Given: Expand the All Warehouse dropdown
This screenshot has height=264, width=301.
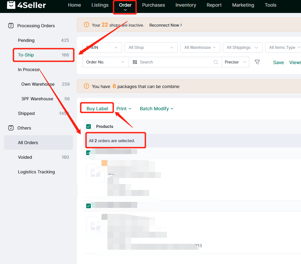Looking at the screenshot, I should (200, 47).
